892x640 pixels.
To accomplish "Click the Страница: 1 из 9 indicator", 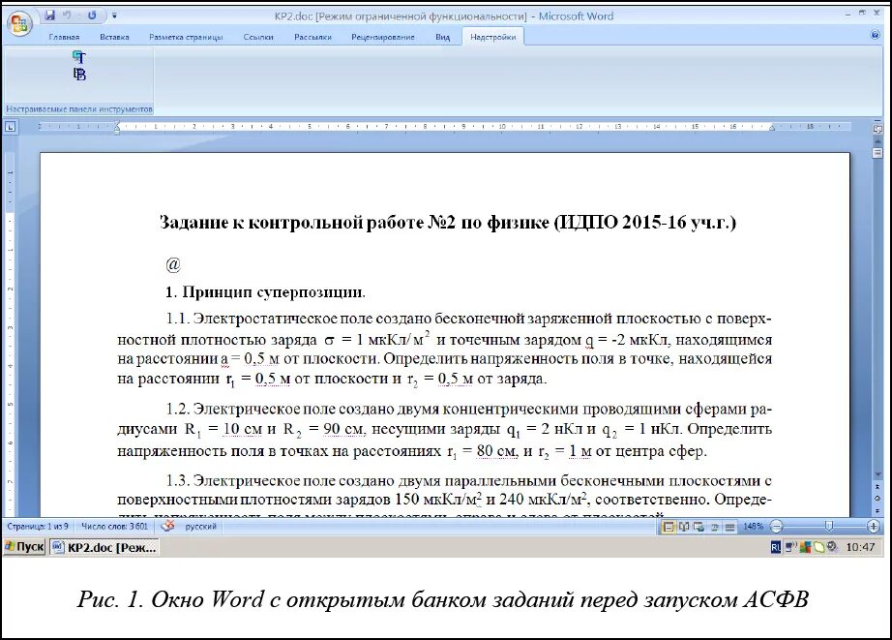I will 38,527.
